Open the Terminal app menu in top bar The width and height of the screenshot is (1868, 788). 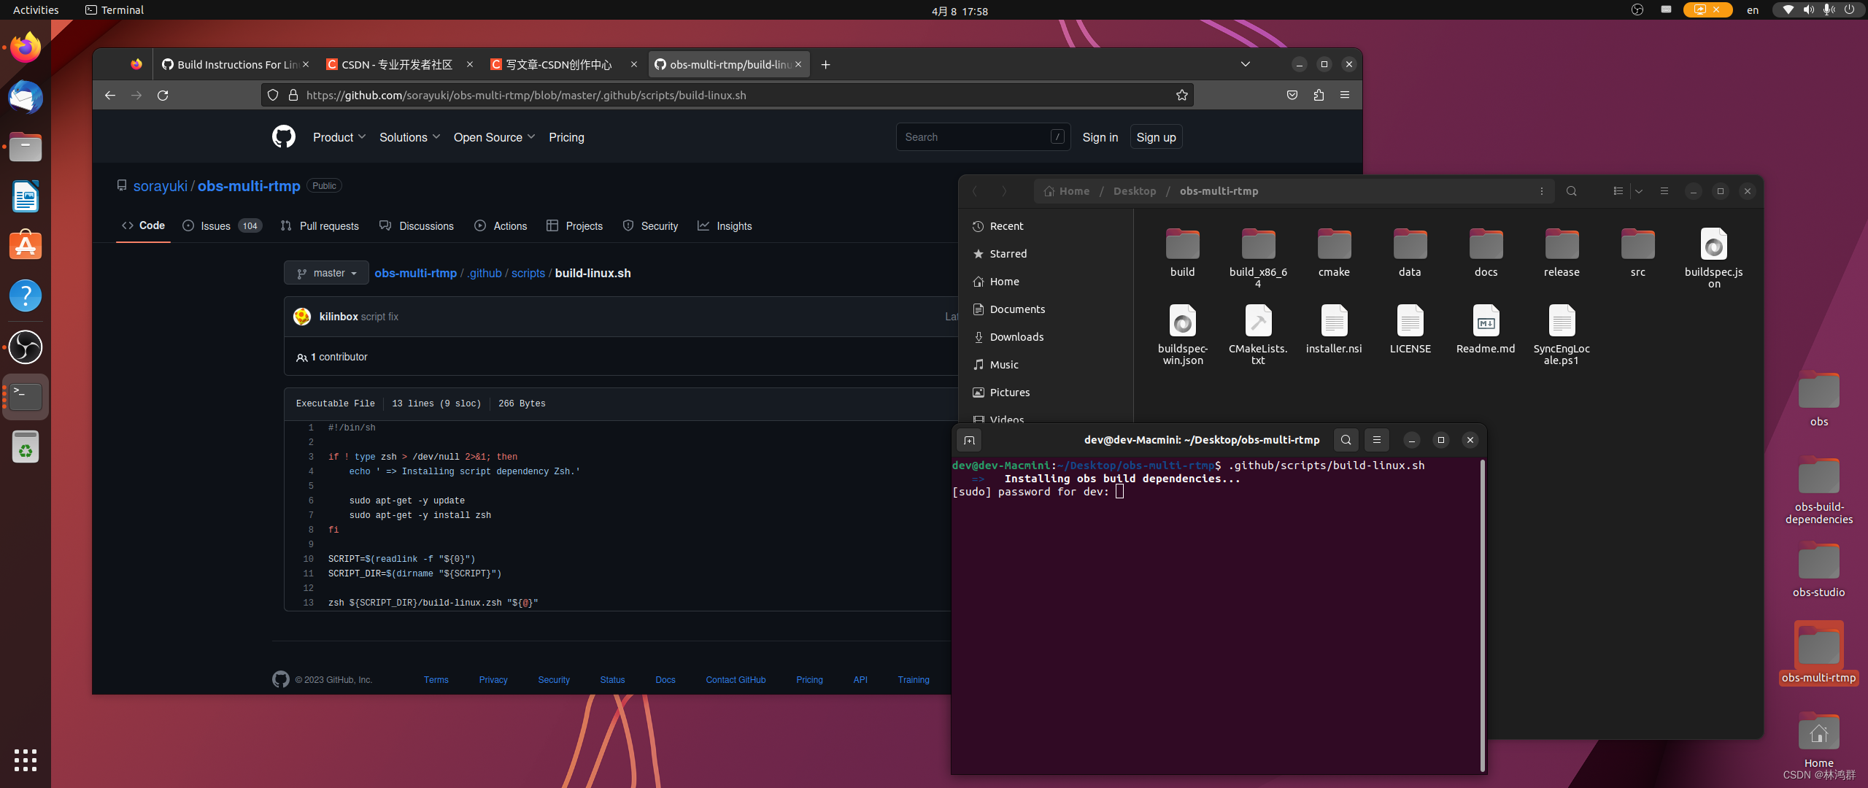(x=115, y=10)
